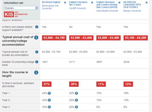The height and width of the screenshot is (112, 152).
Task: Click estimate icon beside Cardiff Year 3 20%
Action: [x=76, y=107]
